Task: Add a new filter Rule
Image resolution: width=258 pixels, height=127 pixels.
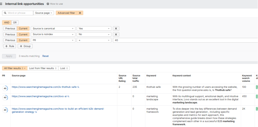Action: (x=9, y=46)
